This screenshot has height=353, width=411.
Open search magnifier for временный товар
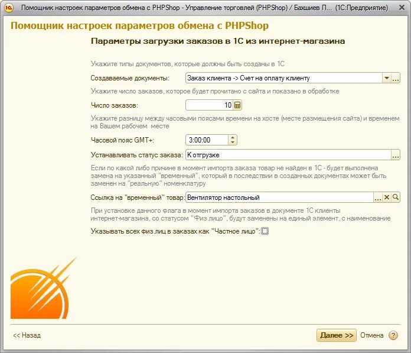pos(396,197)
